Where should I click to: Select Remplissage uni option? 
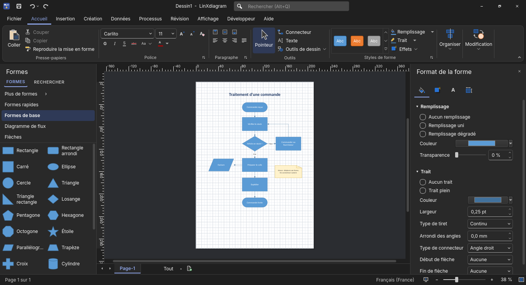coord(442,126)
